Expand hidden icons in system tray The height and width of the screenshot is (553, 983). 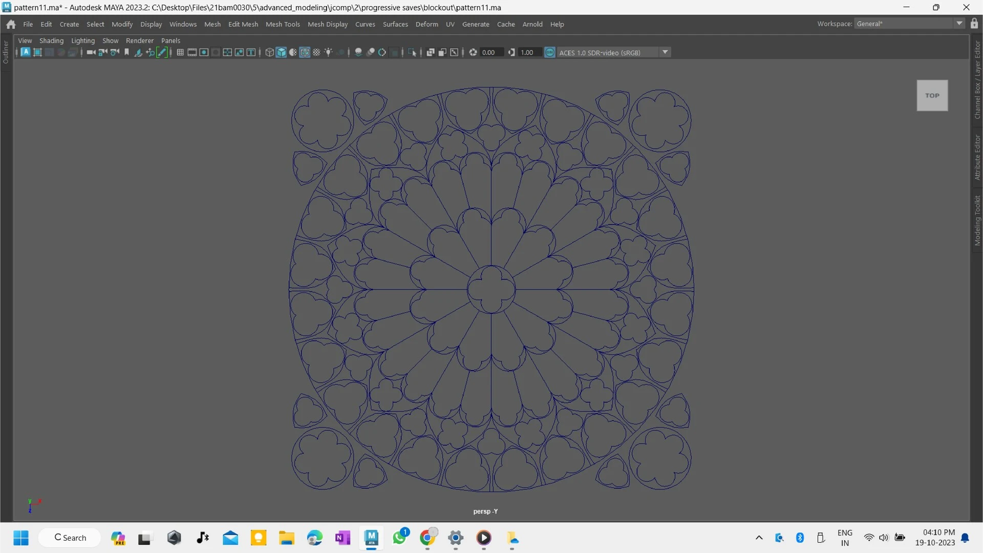point(759,538)
